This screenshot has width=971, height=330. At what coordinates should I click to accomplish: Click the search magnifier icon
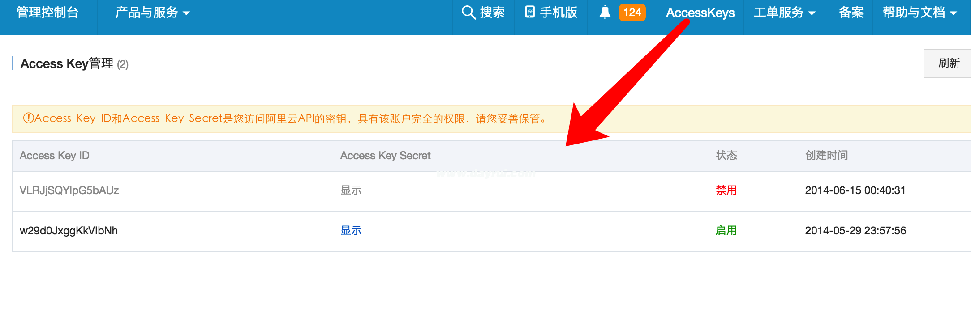pyautogui.click(x=468, y=13)
